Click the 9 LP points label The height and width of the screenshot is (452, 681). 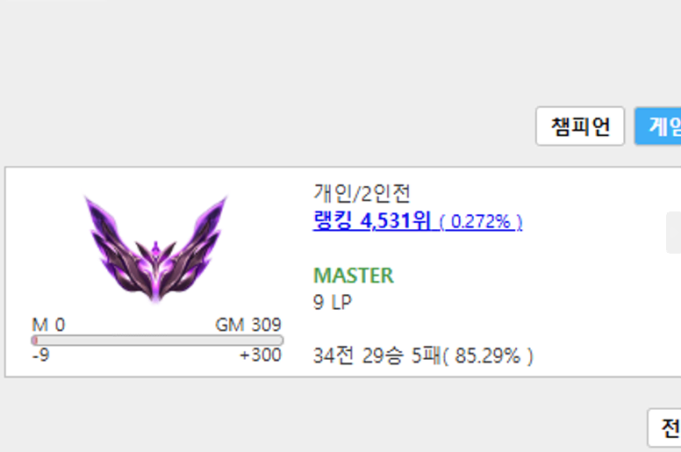pos(333,302)
